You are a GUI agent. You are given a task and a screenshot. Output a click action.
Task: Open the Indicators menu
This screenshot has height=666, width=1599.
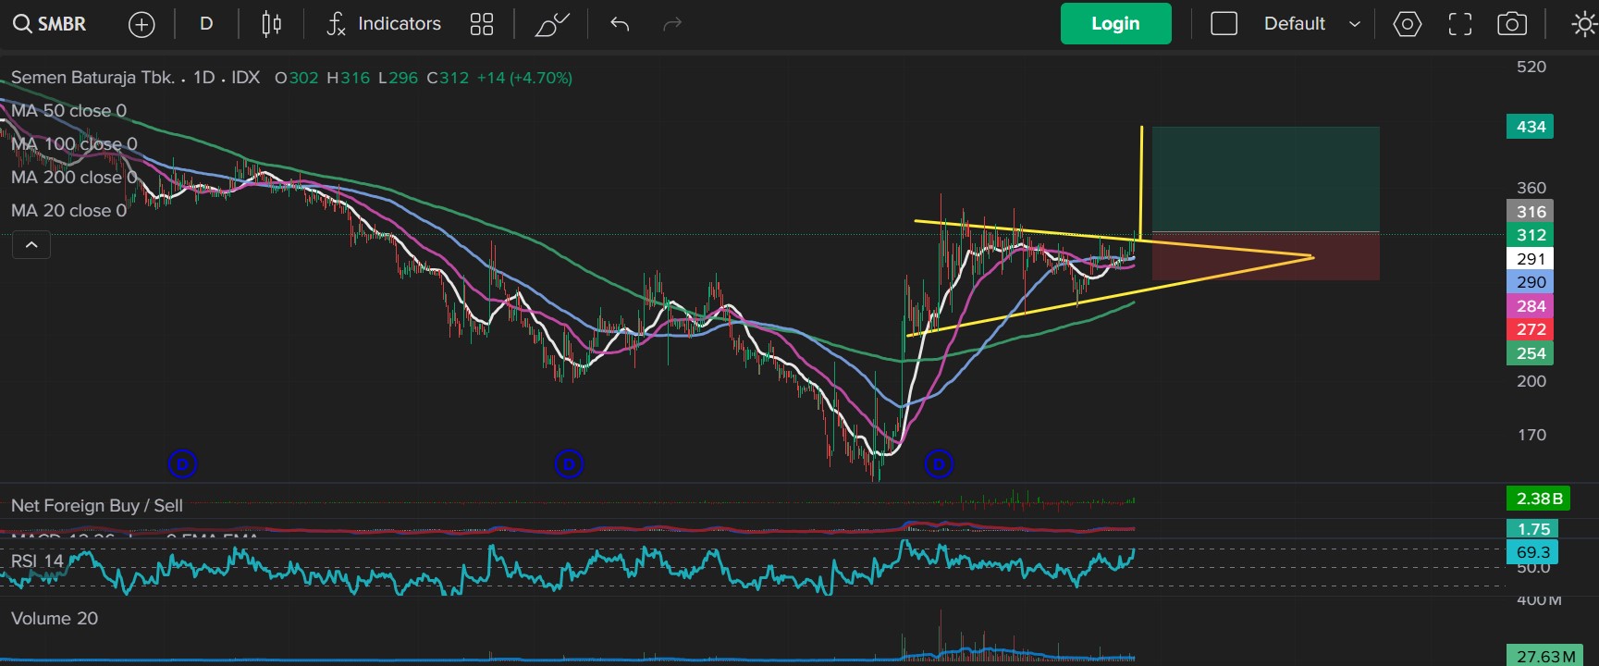point(384,24)
